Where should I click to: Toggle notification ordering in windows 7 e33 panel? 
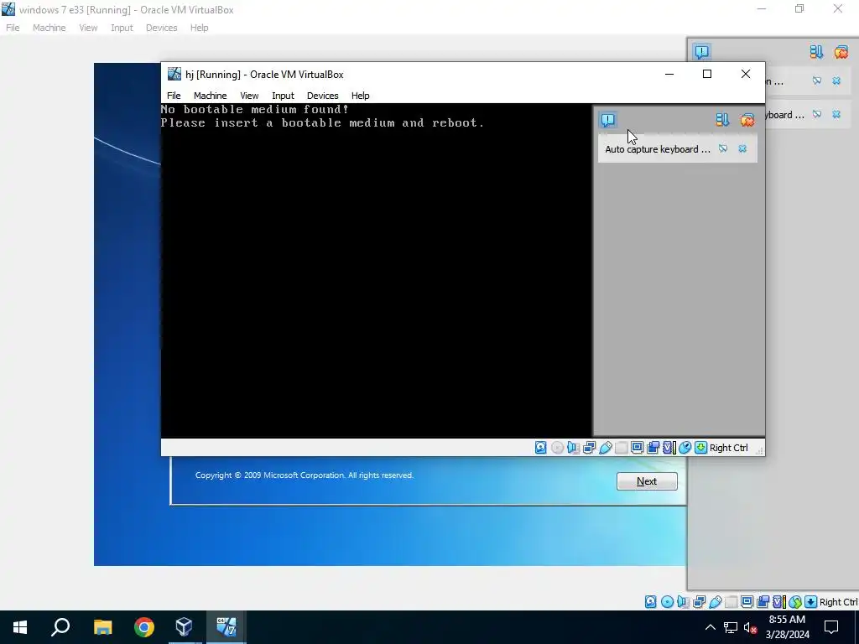[816, 51]
